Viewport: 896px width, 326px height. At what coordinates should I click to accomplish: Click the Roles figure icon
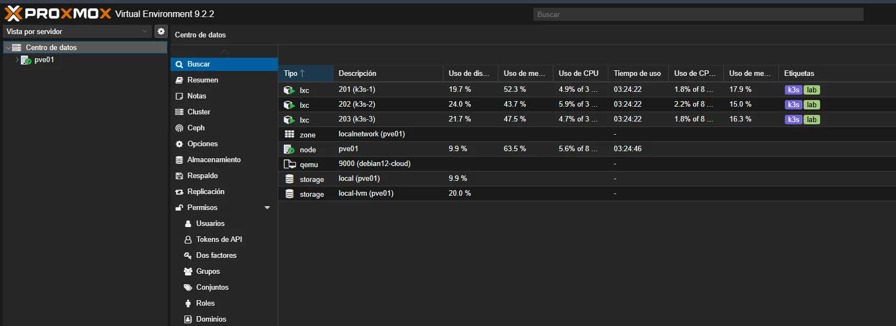point(188,303)
